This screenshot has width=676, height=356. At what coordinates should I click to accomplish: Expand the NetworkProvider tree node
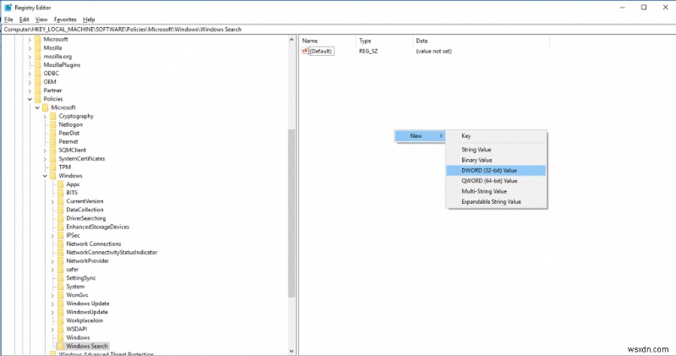point(52,261)
